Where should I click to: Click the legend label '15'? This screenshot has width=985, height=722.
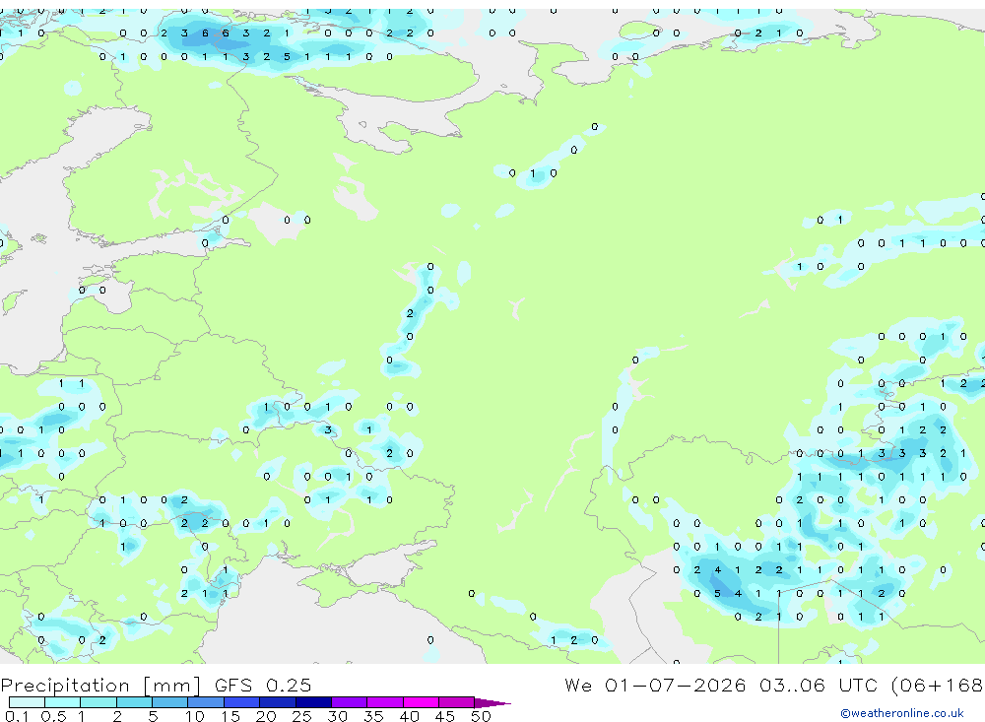[230, 716]
